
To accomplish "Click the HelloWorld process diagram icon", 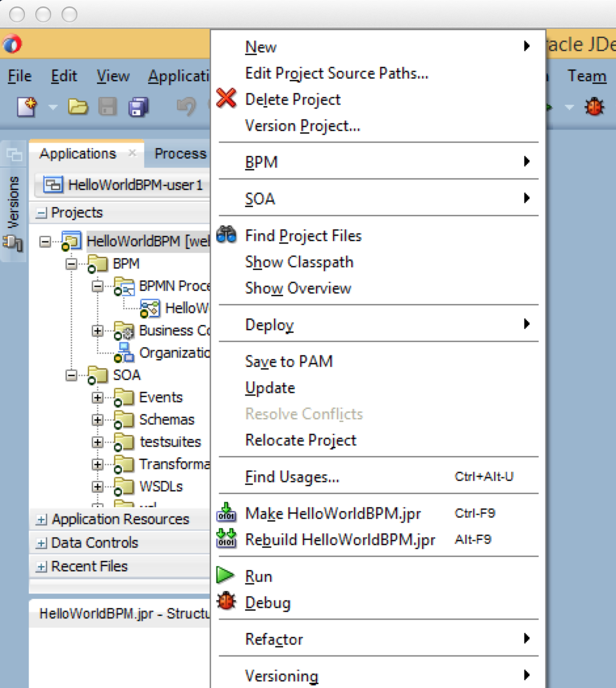I will point(150,308).
